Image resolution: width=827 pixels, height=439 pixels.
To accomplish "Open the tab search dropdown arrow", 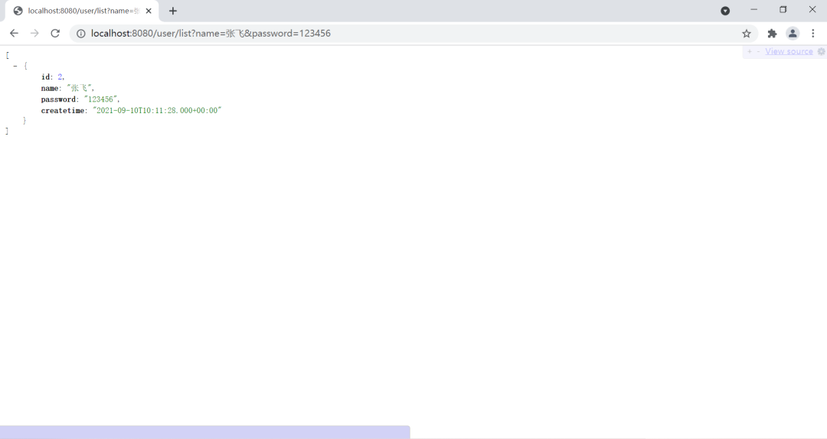I will pos(725,11).
